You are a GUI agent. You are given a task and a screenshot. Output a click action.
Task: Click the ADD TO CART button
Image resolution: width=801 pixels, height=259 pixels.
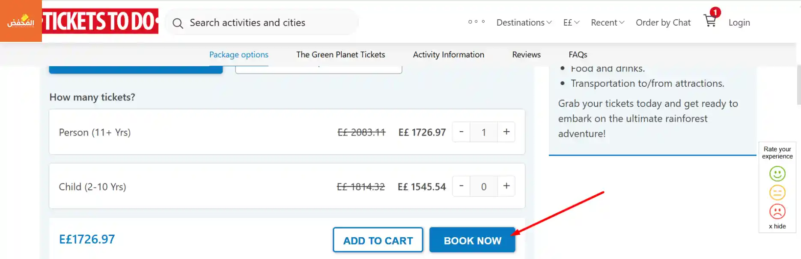[378, 240]
